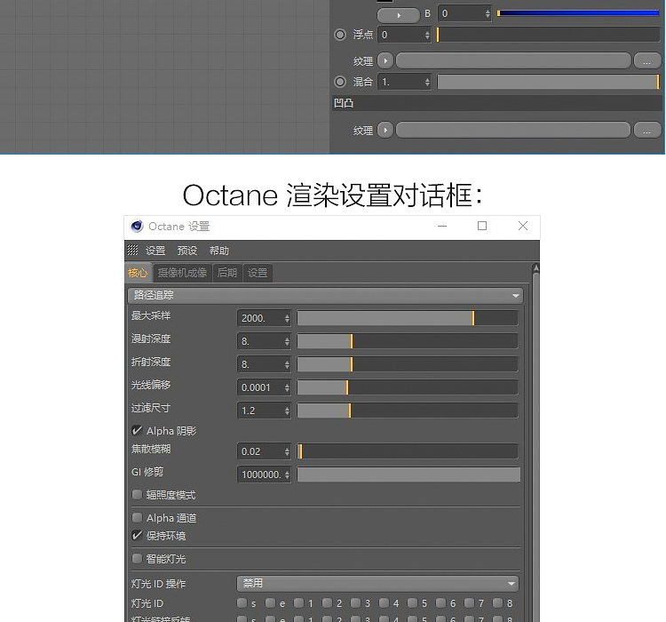666x622 pixels.
Task: Adjust the 折射深度 slider
Action: click(x=408, y=364)
